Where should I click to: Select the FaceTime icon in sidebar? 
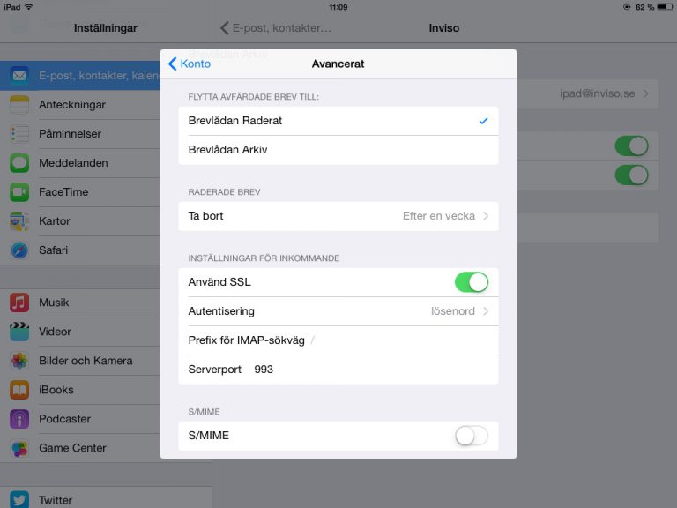click(x=19, y=192)
